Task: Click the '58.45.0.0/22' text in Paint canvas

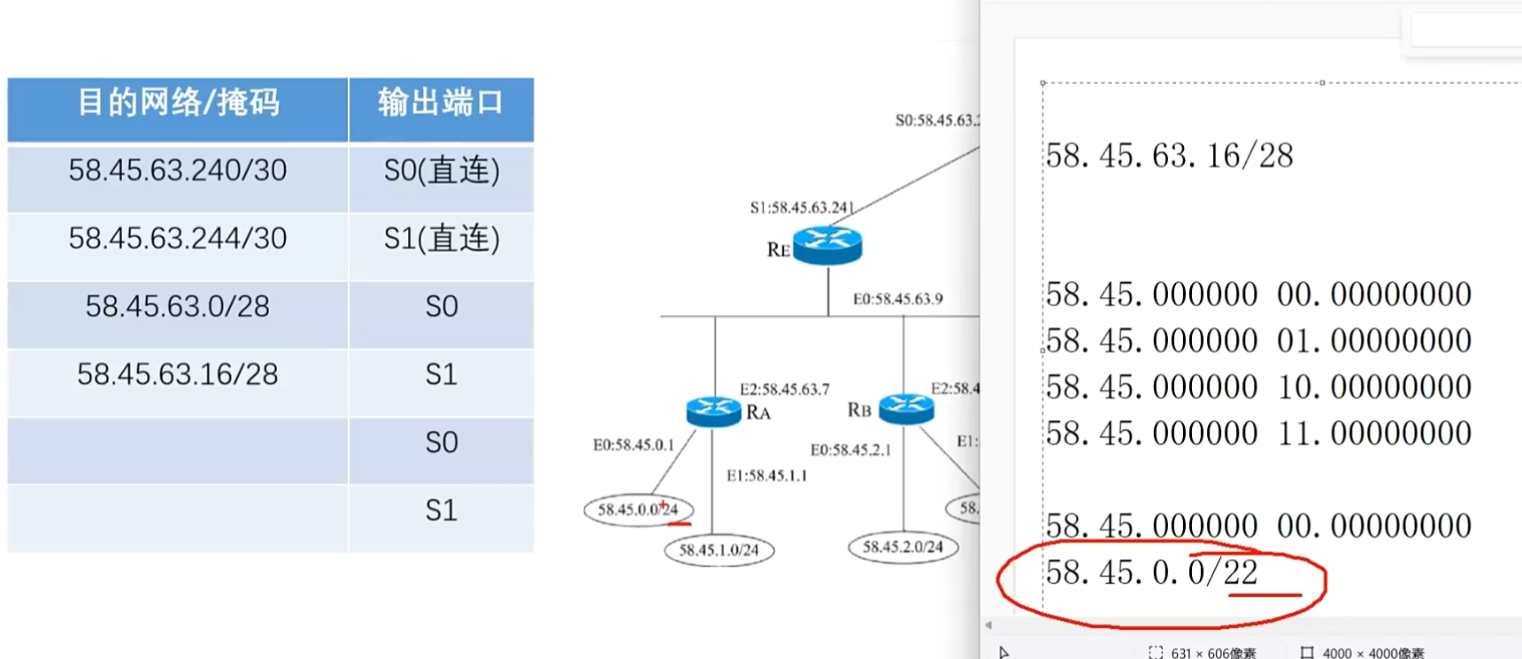Action: (x=1151, y=573)
